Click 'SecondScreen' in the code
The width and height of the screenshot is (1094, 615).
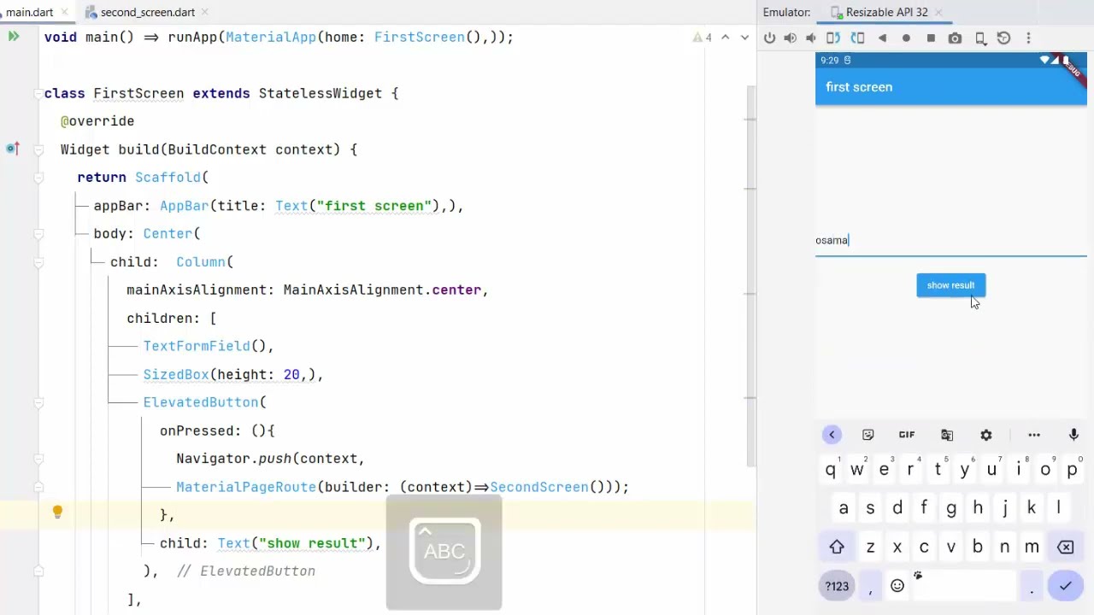pyautogui.click(x=538, y=487)
